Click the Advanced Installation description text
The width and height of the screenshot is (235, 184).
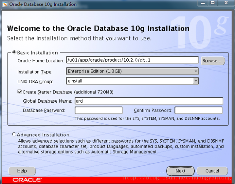(x=121, y=147)
